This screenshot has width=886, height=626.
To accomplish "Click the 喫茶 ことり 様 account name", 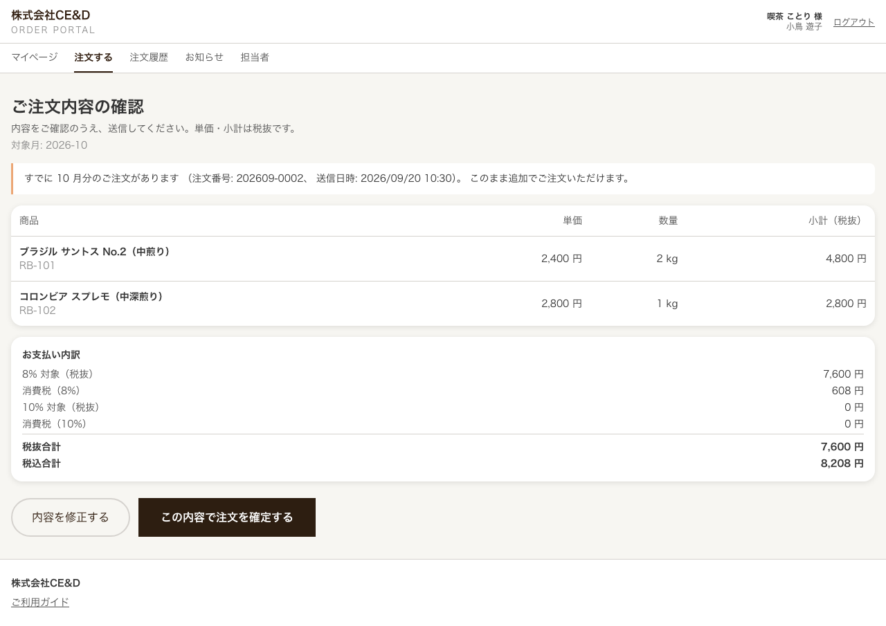I will click(x=795, y=17).
